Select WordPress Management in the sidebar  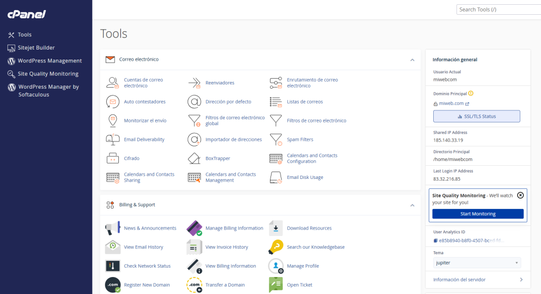point(45,61)
